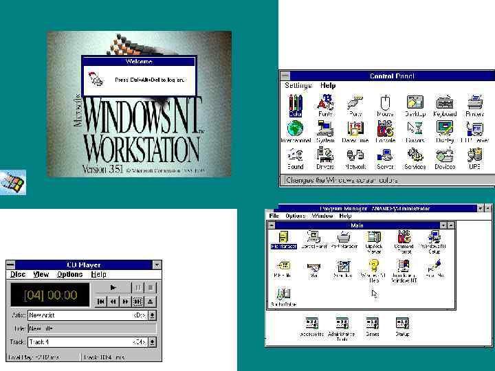Open the Console icon in Control Panel
The width and height of the screenshot is (495, 371).
coord(385,132)
